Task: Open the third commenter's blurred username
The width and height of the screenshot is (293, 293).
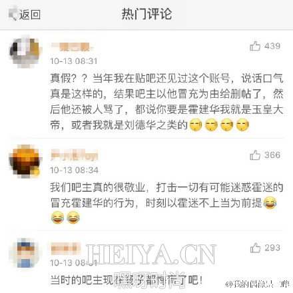Action: click(x=65, y=249)
